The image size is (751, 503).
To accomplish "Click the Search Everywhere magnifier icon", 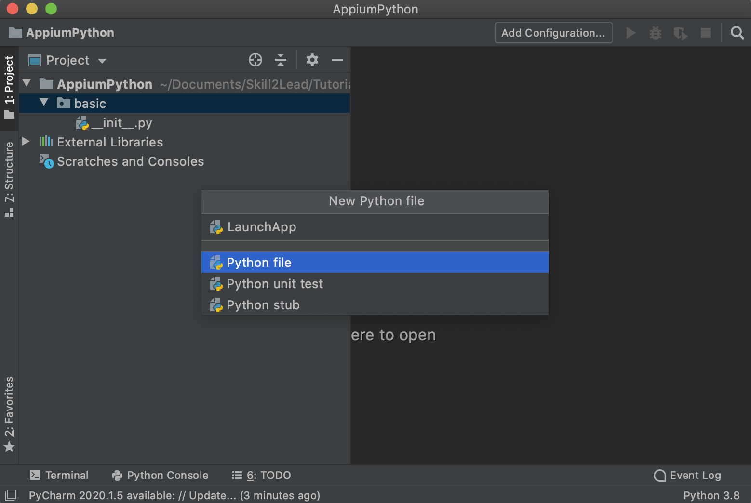I will 737,33.
